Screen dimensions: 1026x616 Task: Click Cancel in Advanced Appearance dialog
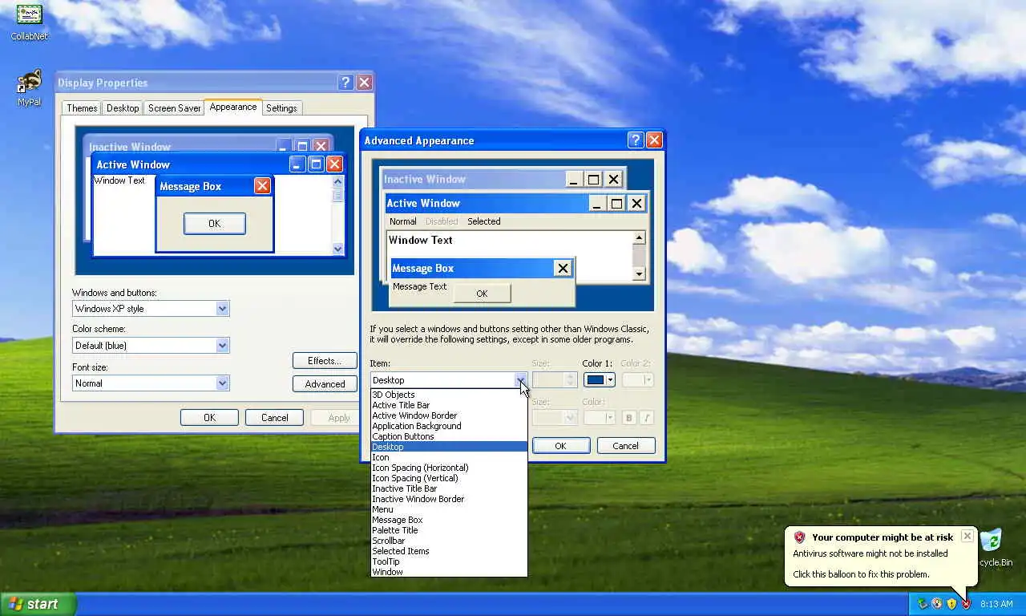point(625,445)
